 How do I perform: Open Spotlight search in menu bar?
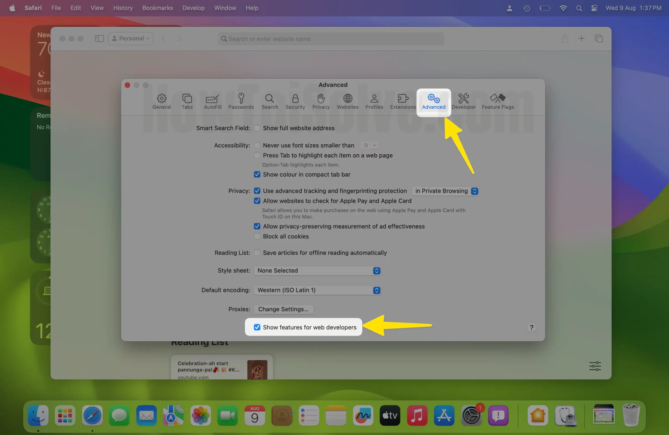pyautogui.click(x=579, y=8)
